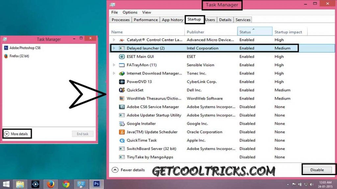
Task: Click the Catalyst Control Center row icon
Action: point(122,40)
